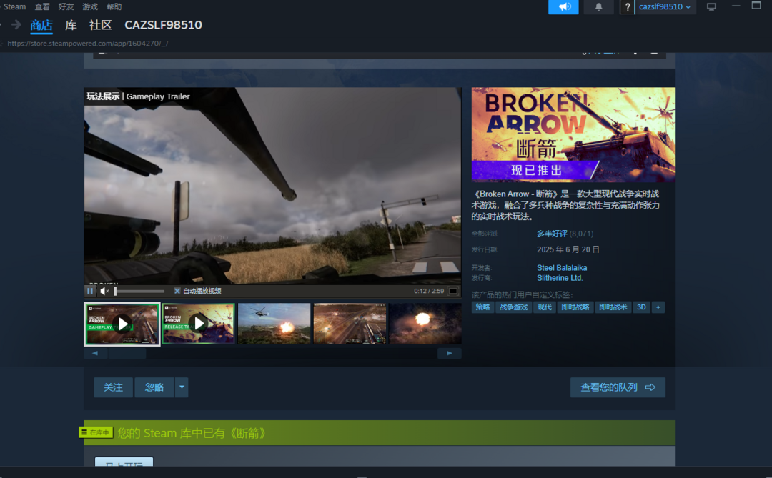Click the thumbnail strip scrollbar handle
Viewport: 772px width, 478px height.
coord(127,353)
